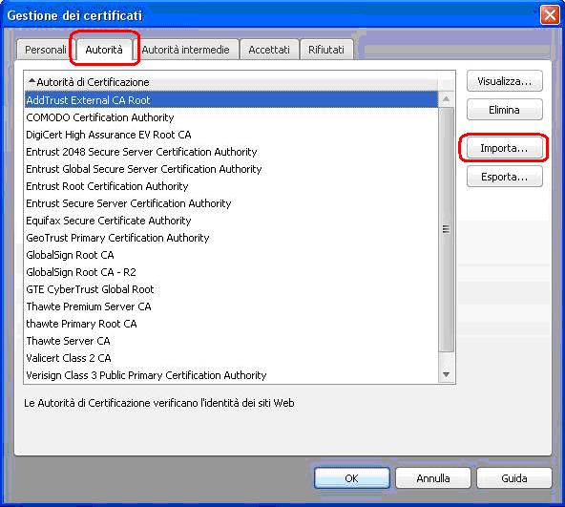This screenshot has width=565, height=507.
Task: Click the vertical scrollbar thumb grip
Action: (446, 229)
